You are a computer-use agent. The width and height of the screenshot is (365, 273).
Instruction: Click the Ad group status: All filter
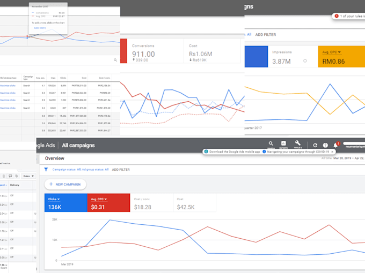(95, 170)
